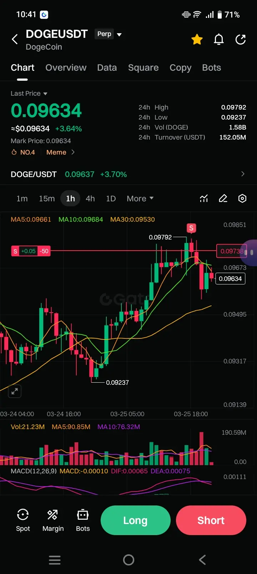The width and height of the screenshot is (257, 574).
Task: Open the More timeframes dropdown
Action: point(140,198)
